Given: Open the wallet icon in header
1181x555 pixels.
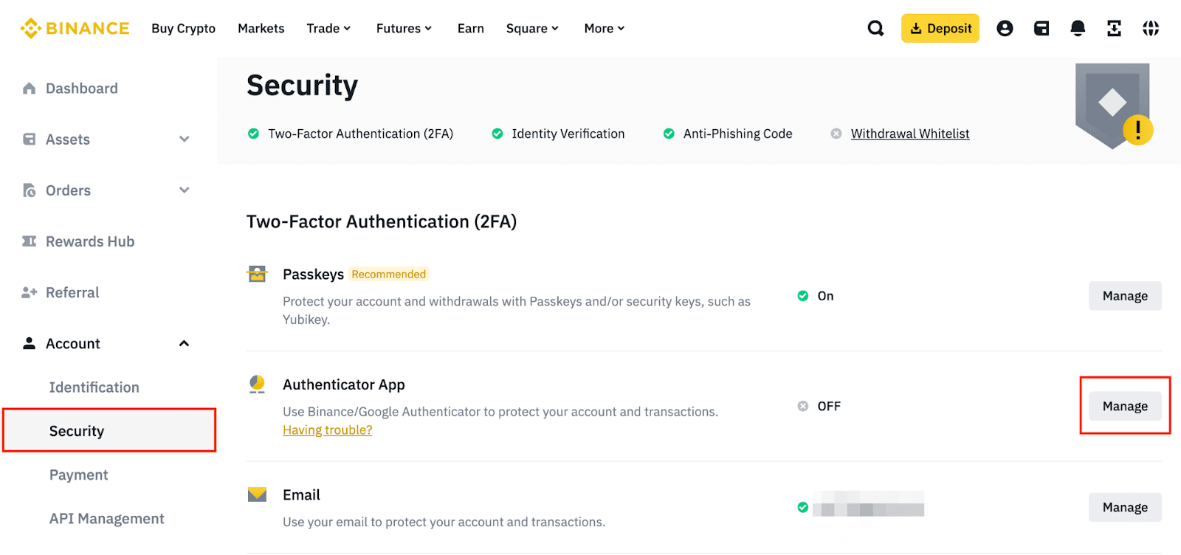Looking at the screenshot, I should tap(1041, 28).
